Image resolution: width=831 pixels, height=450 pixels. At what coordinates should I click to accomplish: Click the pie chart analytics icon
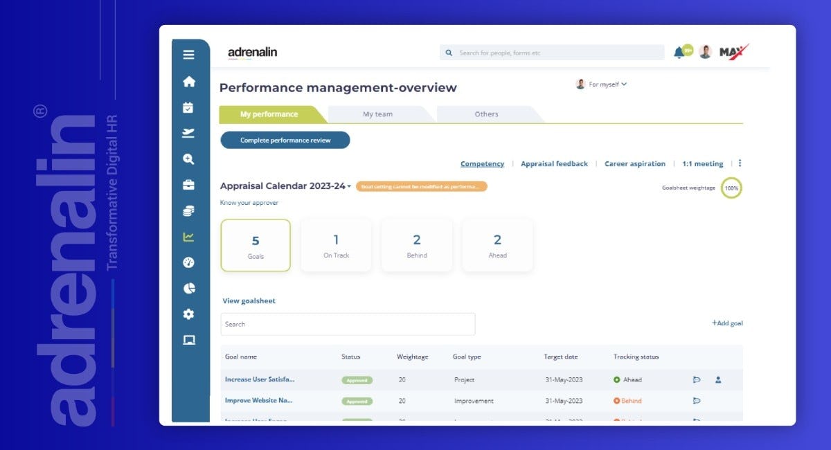click(x=188, y=288)
